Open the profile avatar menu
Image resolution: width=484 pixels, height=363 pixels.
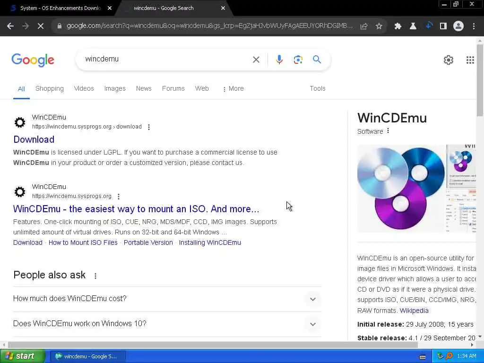point(458,26)
